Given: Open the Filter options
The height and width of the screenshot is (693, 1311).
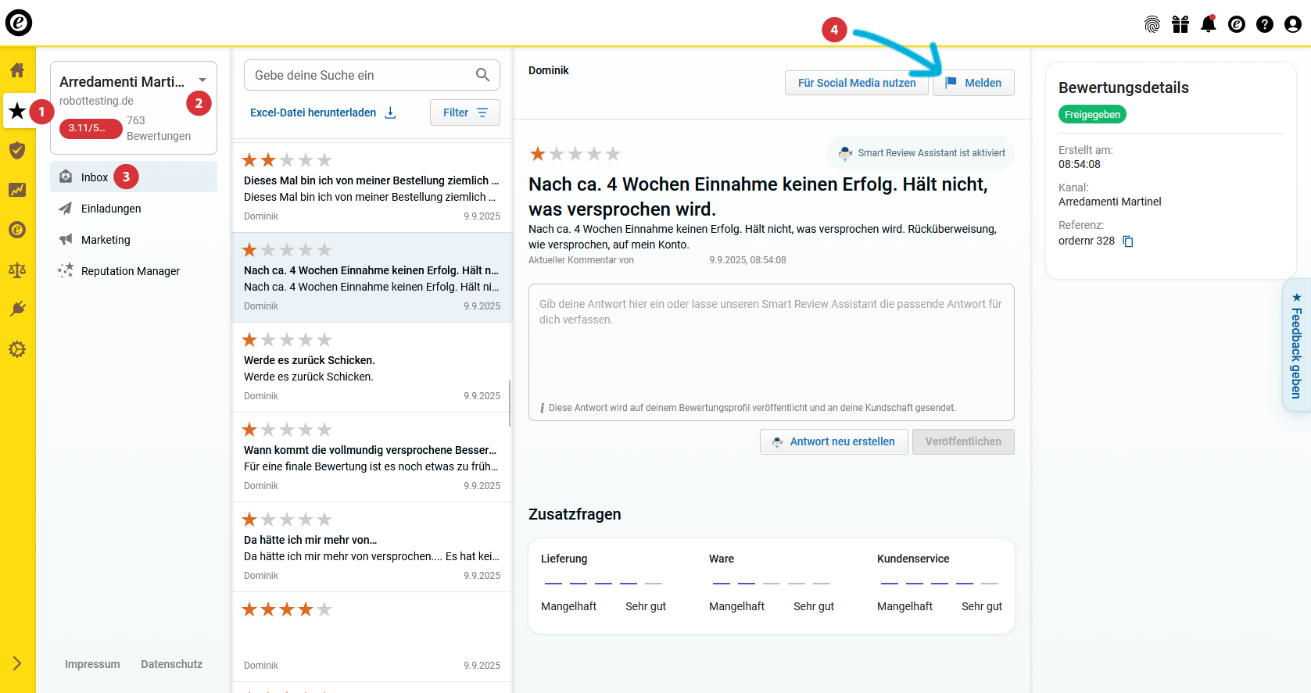Looking at the screenshot, I should 464,113.
